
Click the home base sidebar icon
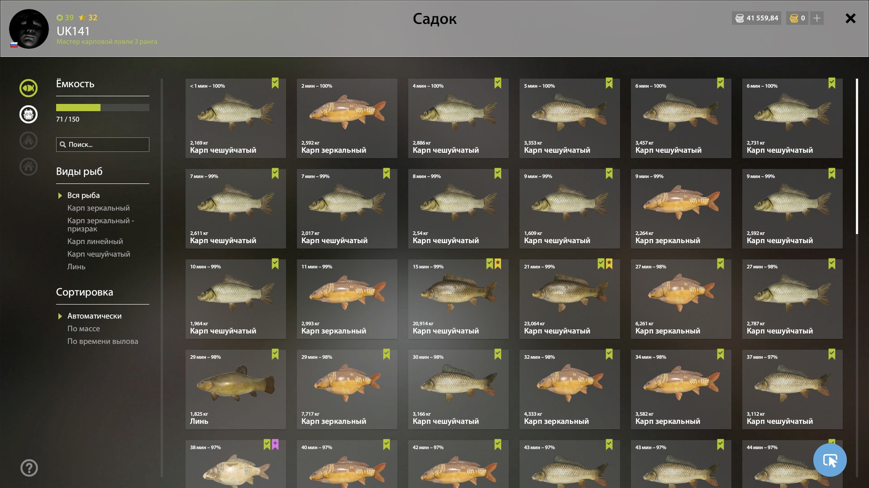click(x=29, y=167)
